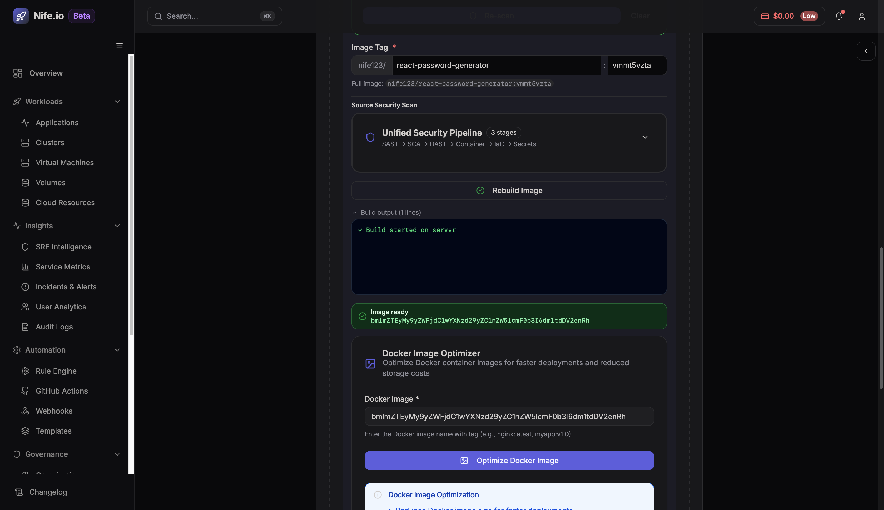Open Virtual Machines section

(64, 163)
